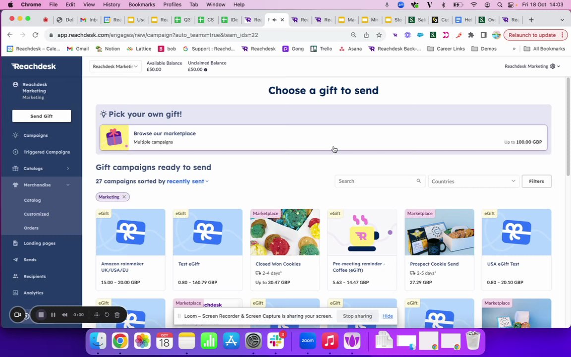The height and width of the screenshot is (357, 571).
Task: Open Merchandise Orders submenu item
Action: tap(31, 228)
